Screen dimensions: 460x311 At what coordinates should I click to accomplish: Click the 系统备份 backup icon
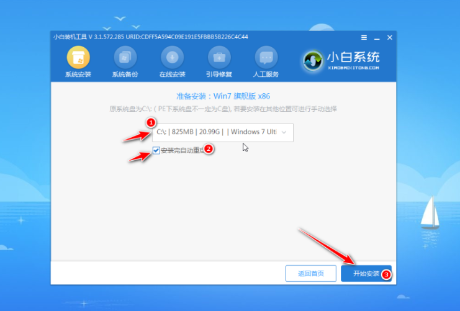coord(125,58)
